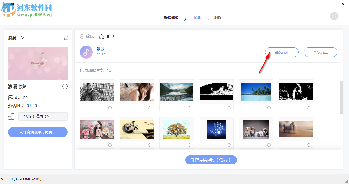Remove the orange tree photo via minus icon
This screenshot has height=184, width=349.
pyautogui.click(x=189, y=145)
